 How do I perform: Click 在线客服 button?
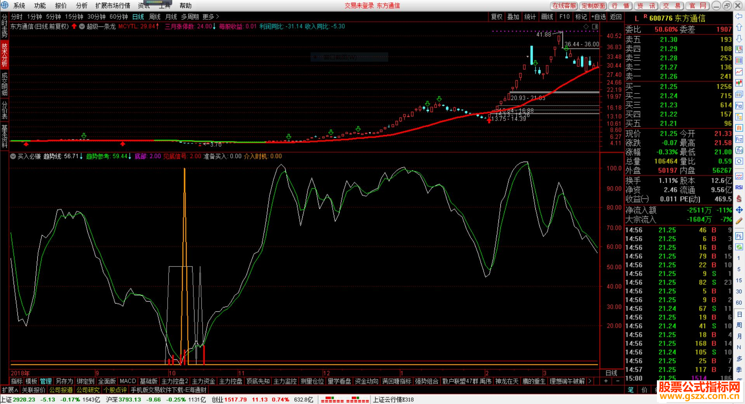(x=564, y=5)
